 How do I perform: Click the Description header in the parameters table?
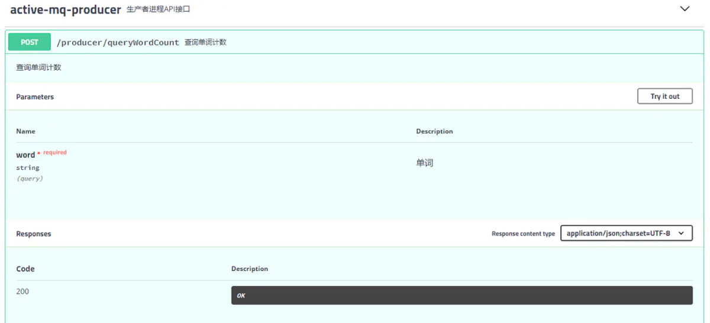point(434,131)
